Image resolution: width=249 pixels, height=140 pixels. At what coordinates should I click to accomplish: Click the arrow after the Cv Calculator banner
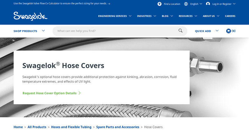point(109,4)
